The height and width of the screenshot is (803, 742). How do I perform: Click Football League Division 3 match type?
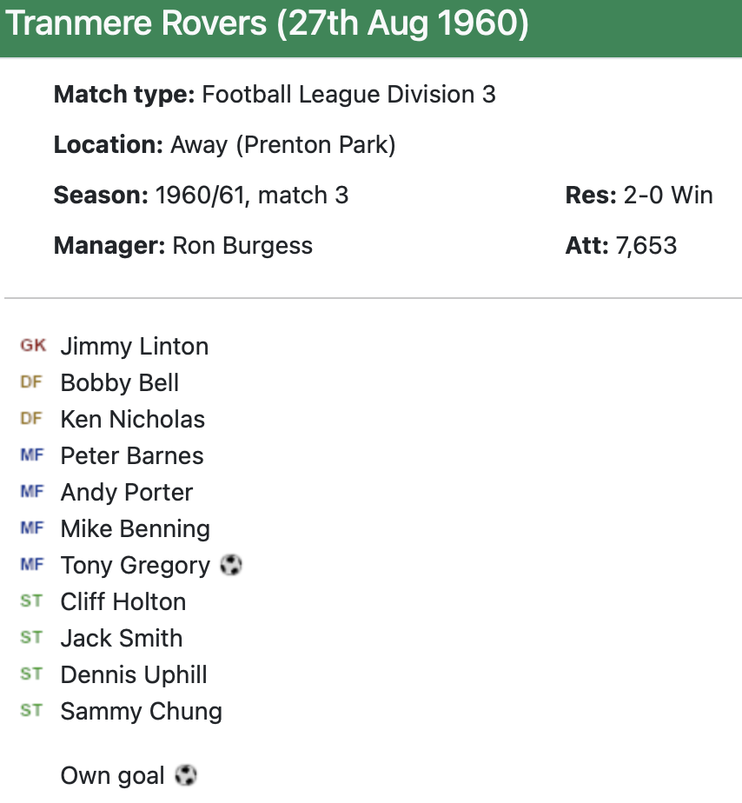click(348, 95)
